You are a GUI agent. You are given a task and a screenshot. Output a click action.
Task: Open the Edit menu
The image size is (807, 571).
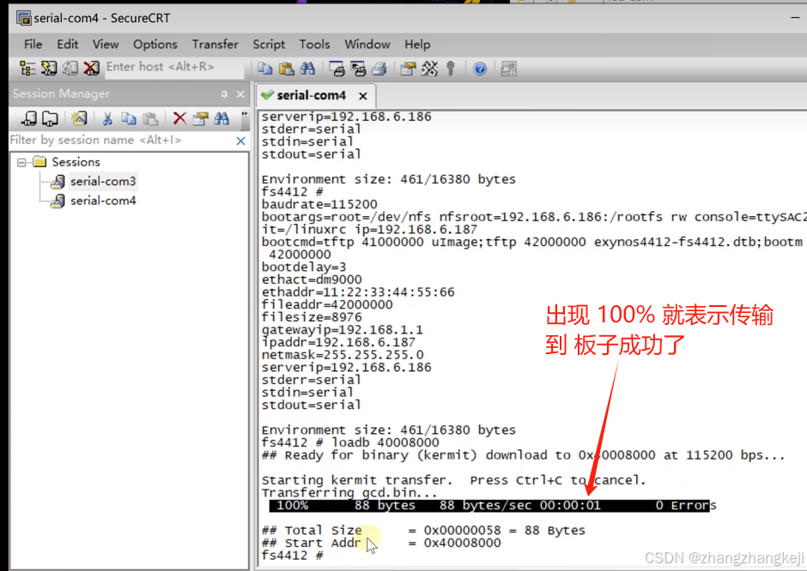click(68, 45)
